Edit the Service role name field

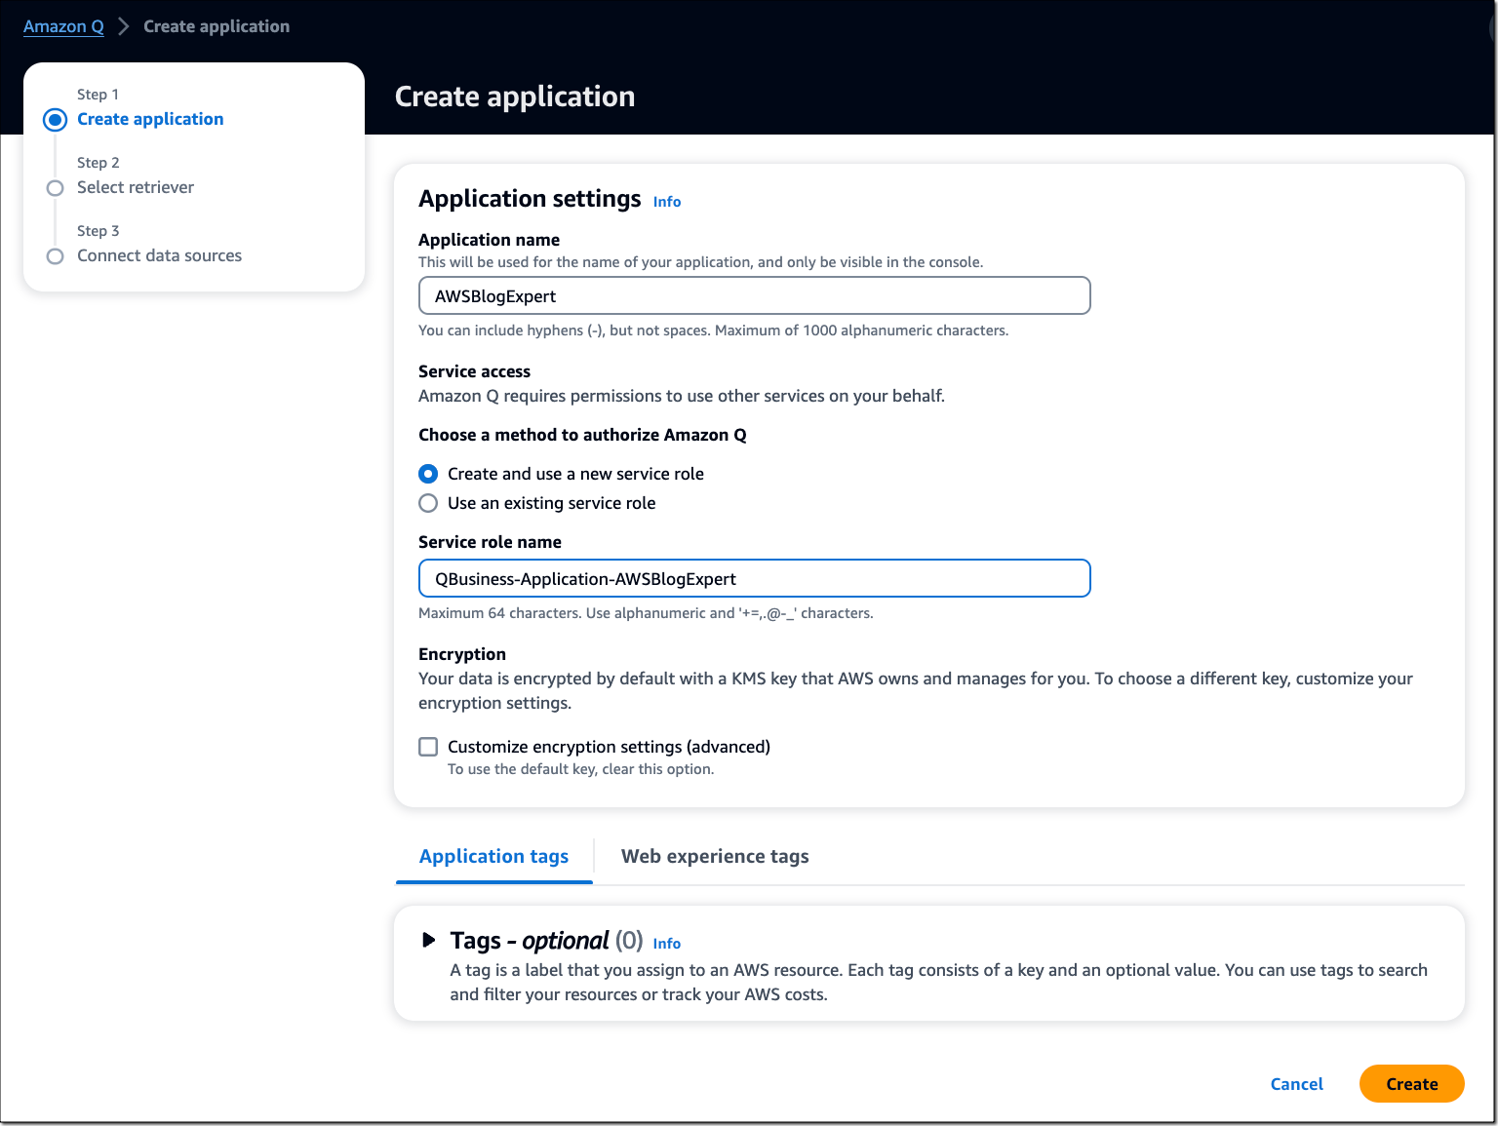[754, 578]
